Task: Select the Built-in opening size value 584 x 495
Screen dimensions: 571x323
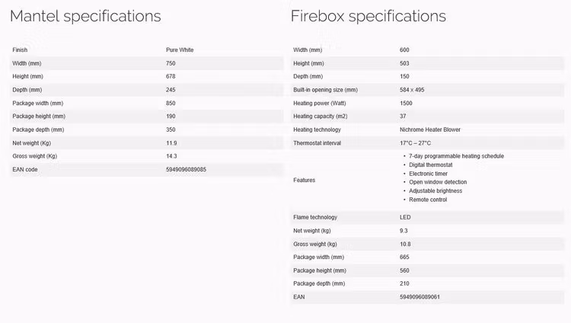Action: click(x=412, y=90)
